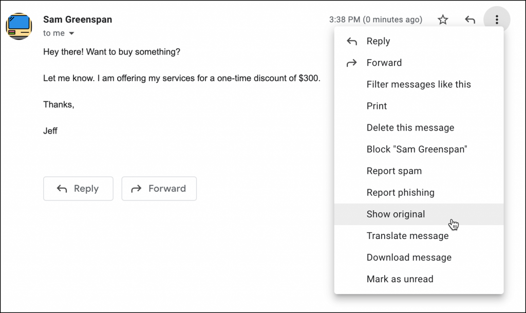Viewport: 526px width, 313px height.
Task: Open the three-dot more options menu
Action: pos(496,20)
